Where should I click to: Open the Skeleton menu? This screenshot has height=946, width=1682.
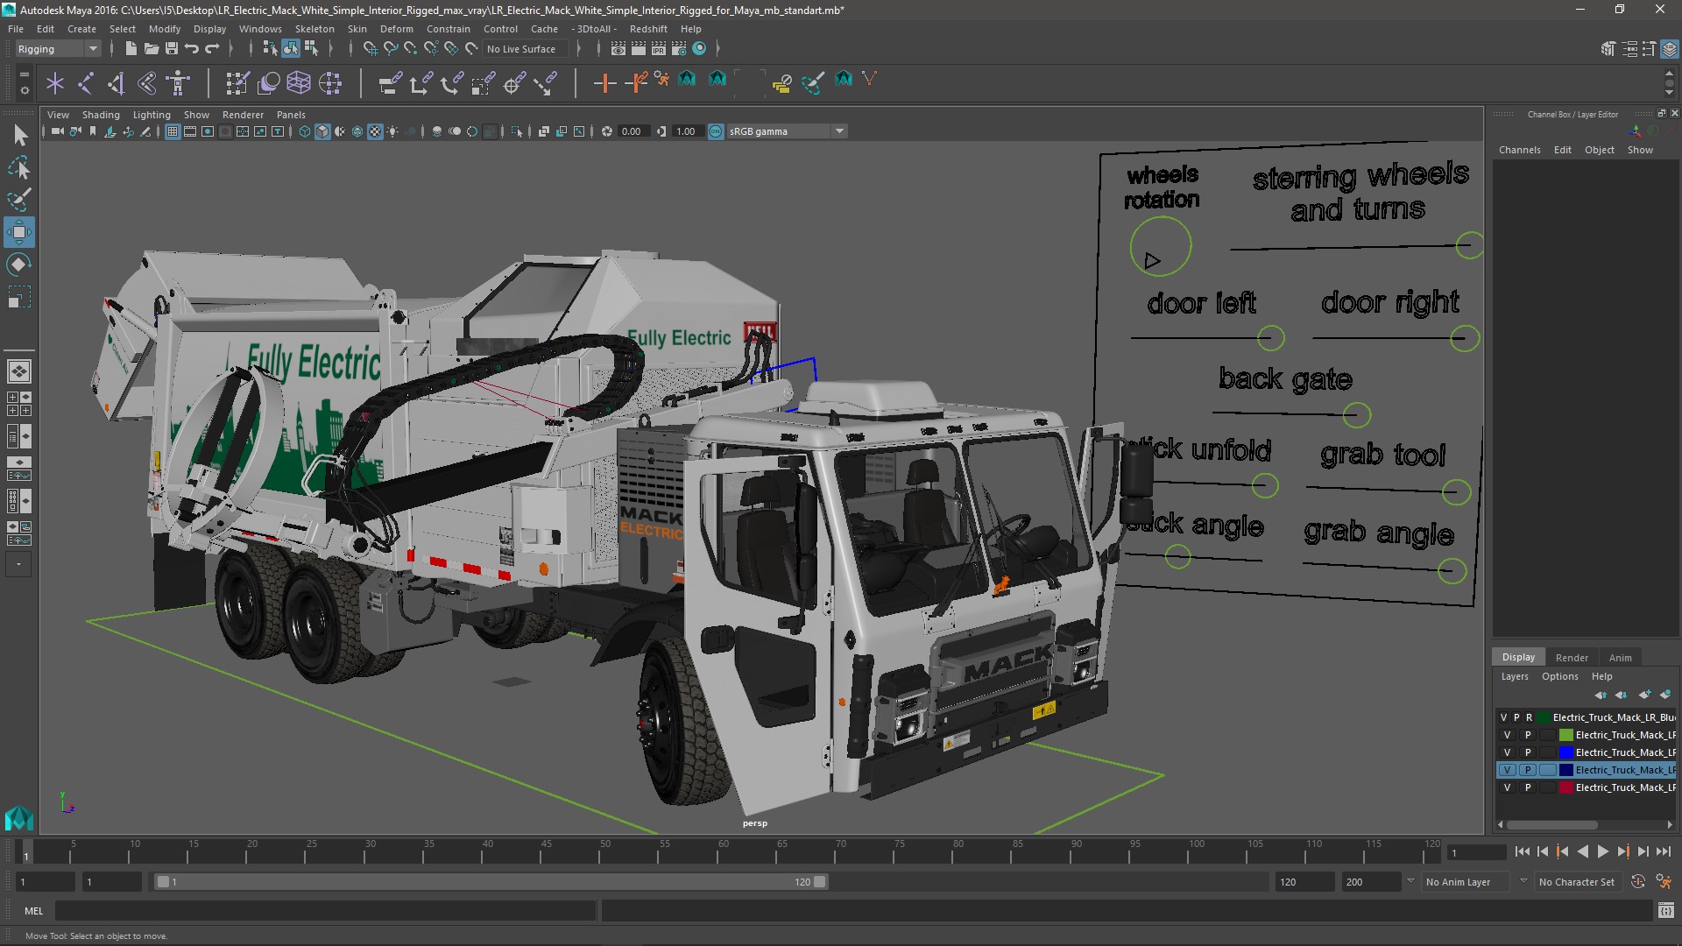coord(314,29)
